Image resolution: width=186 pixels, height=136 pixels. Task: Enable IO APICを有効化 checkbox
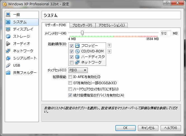tap(70, 77)
